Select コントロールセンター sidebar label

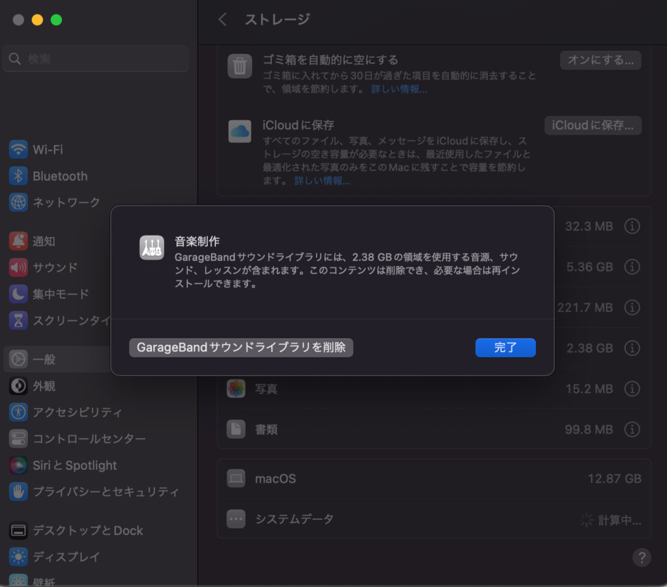[x=89, y=439]
